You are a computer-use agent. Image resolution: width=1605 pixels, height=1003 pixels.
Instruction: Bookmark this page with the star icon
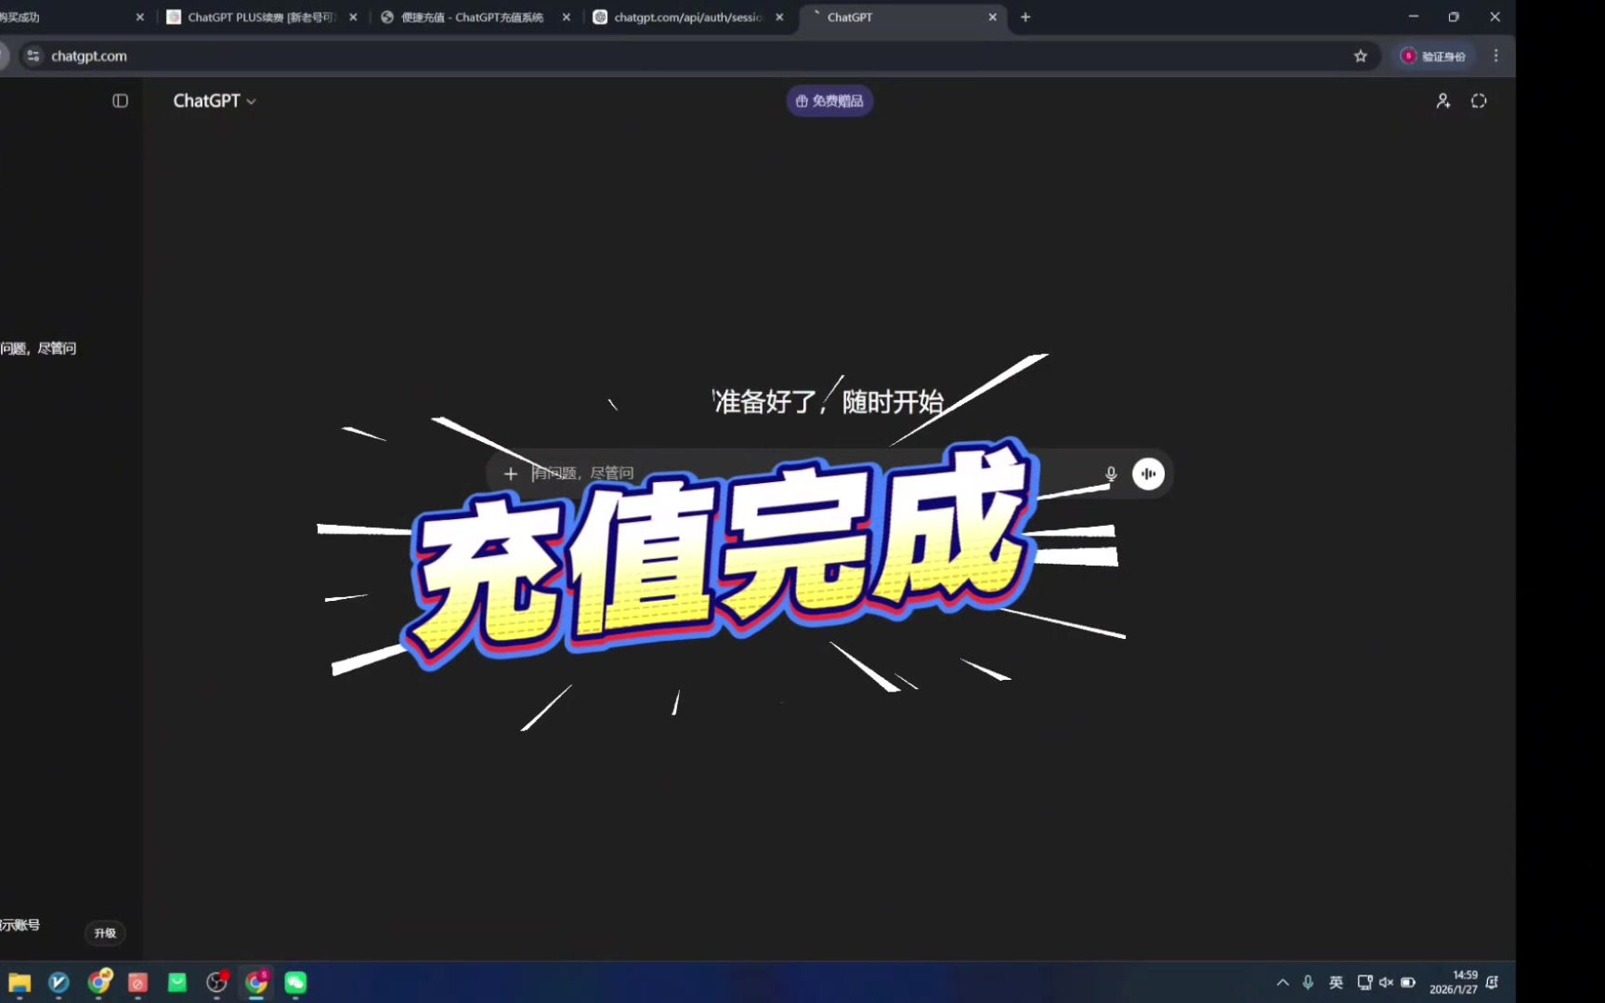pos(1361,56)
